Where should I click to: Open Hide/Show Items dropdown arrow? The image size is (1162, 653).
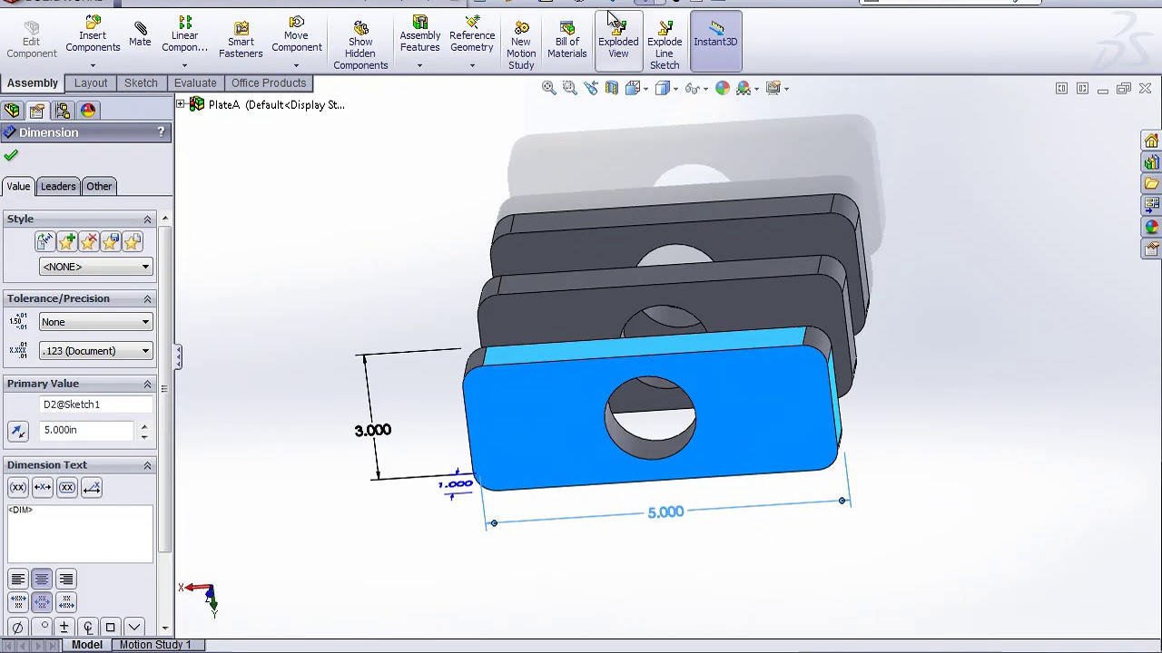[x=705, y=89]
